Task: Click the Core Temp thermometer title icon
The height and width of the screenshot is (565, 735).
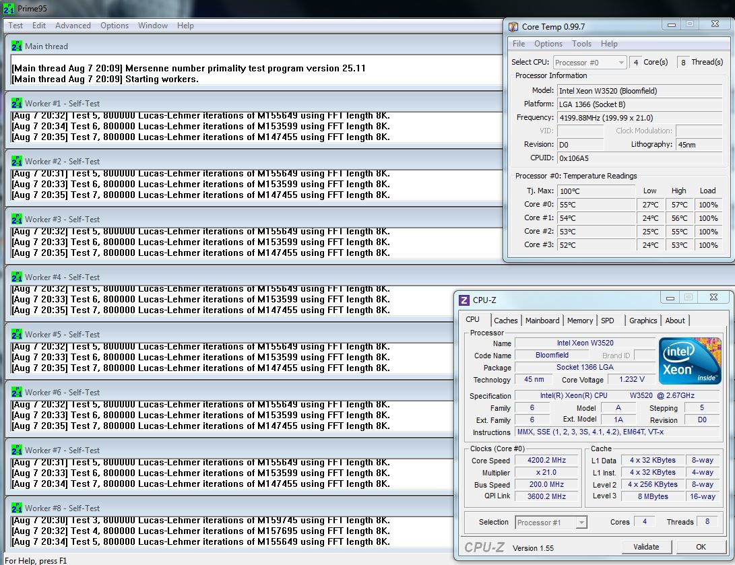Action: (x=514, y=27)
